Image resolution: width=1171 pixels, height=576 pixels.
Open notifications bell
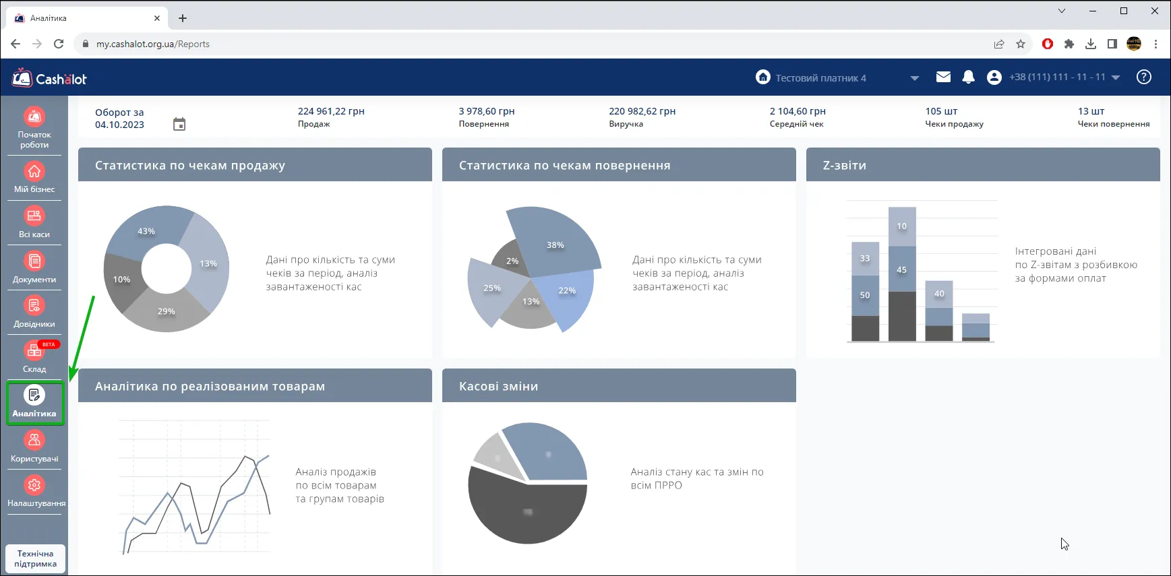(968, 77)
